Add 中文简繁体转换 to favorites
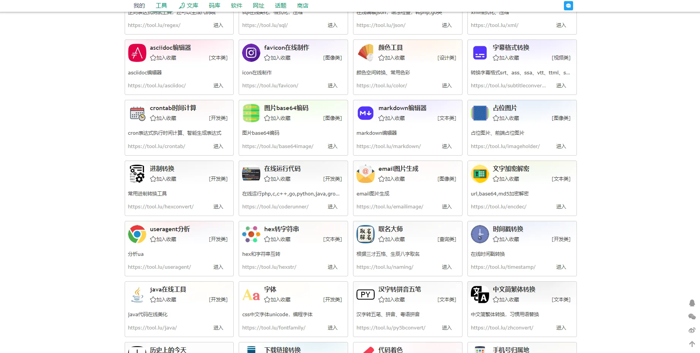The height and width of the screenshot is (353, 700). click(506, 300)
